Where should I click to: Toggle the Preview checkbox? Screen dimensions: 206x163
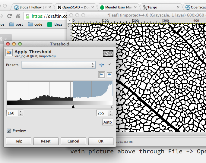[9, 131]
